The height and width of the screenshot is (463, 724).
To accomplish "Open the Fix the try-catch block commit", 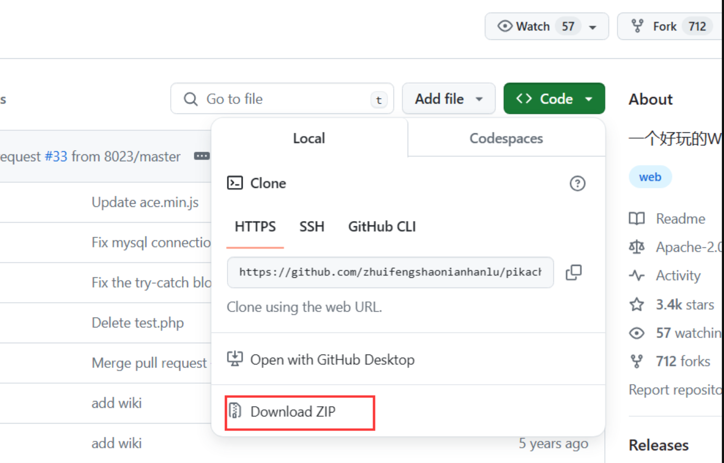I will tap(151, 282).
